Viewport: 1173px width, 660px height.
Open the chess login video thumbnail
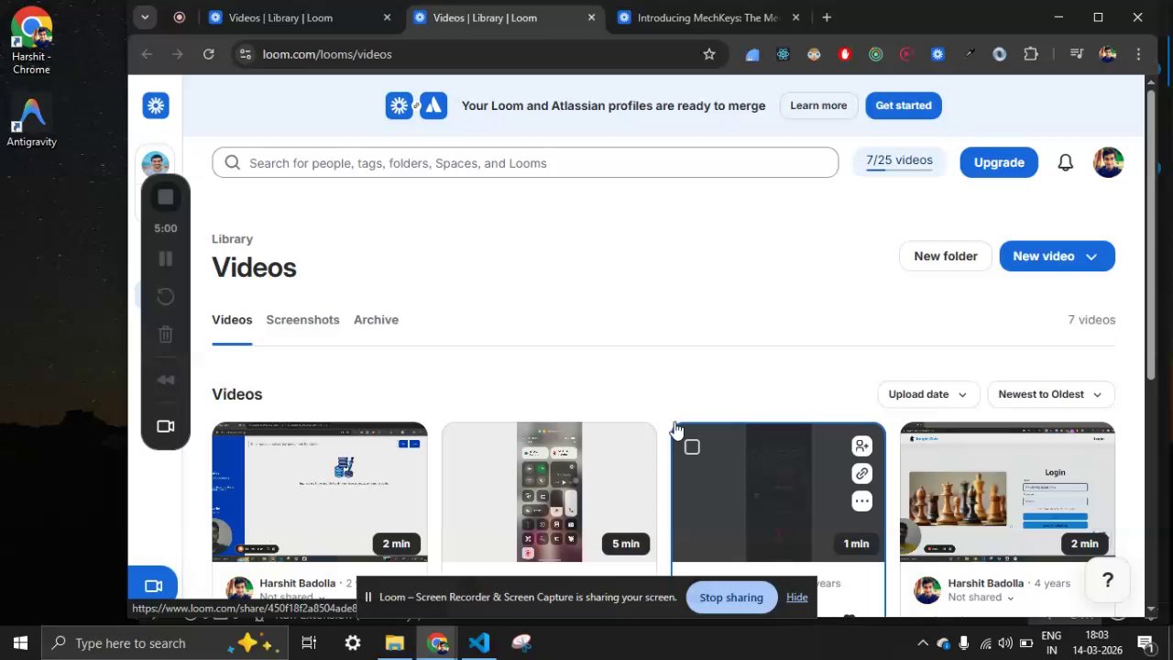tap(1007, 492)
